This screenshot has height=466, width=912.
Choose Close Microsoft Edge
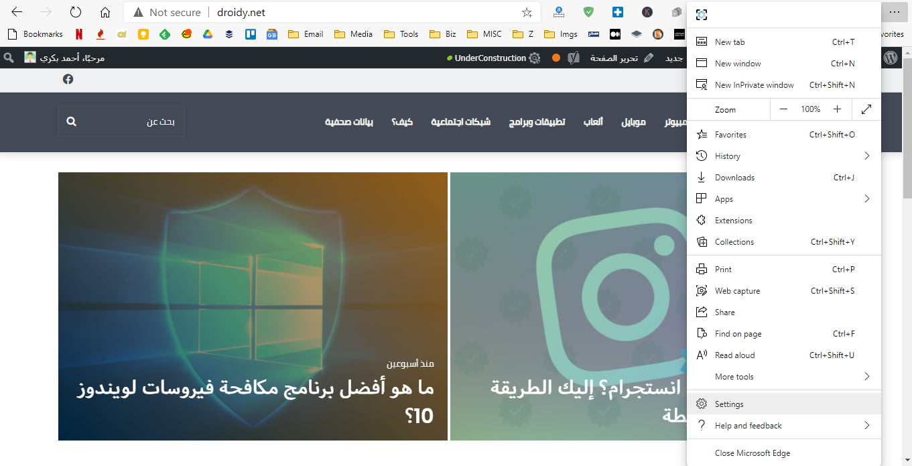pos(784,453)
